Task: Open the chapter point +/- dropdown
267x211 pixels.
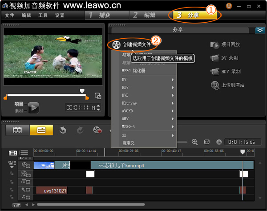Action: tap(25, 158)
